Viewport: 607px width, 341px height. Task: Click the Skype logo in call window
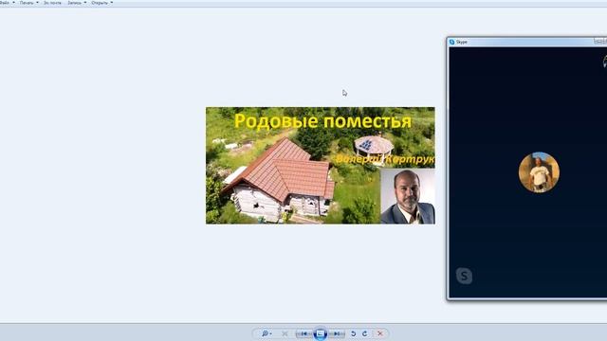pyautogui.click(x=464, y=276)
